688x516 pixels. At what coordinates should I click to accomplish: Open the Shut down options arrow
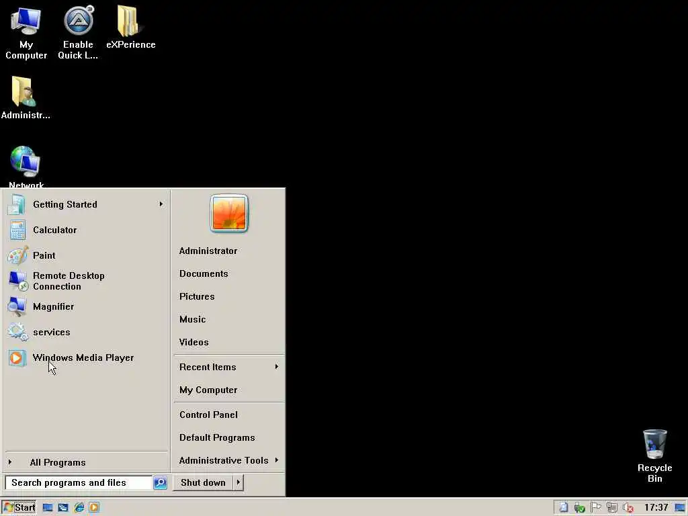click(x=239, y=482)
